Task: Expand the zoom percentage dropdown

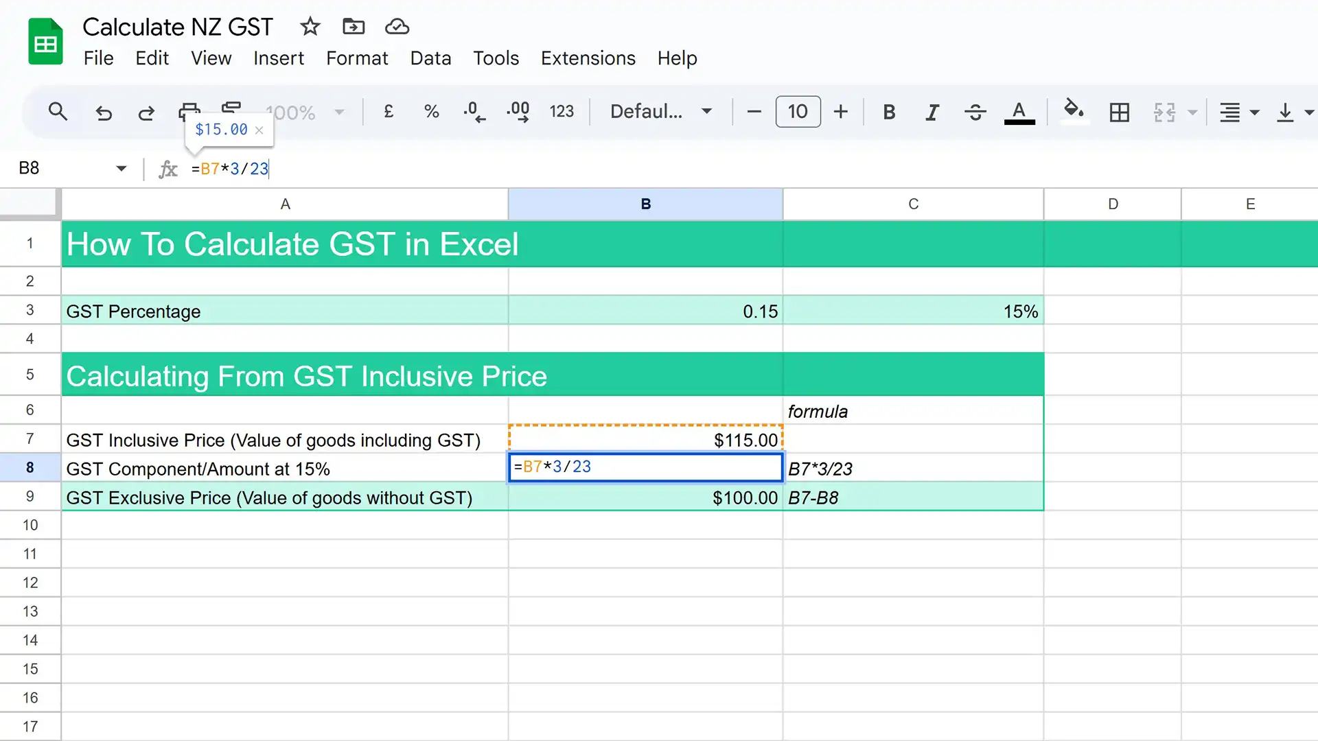Action: click(x=339, y=112)
